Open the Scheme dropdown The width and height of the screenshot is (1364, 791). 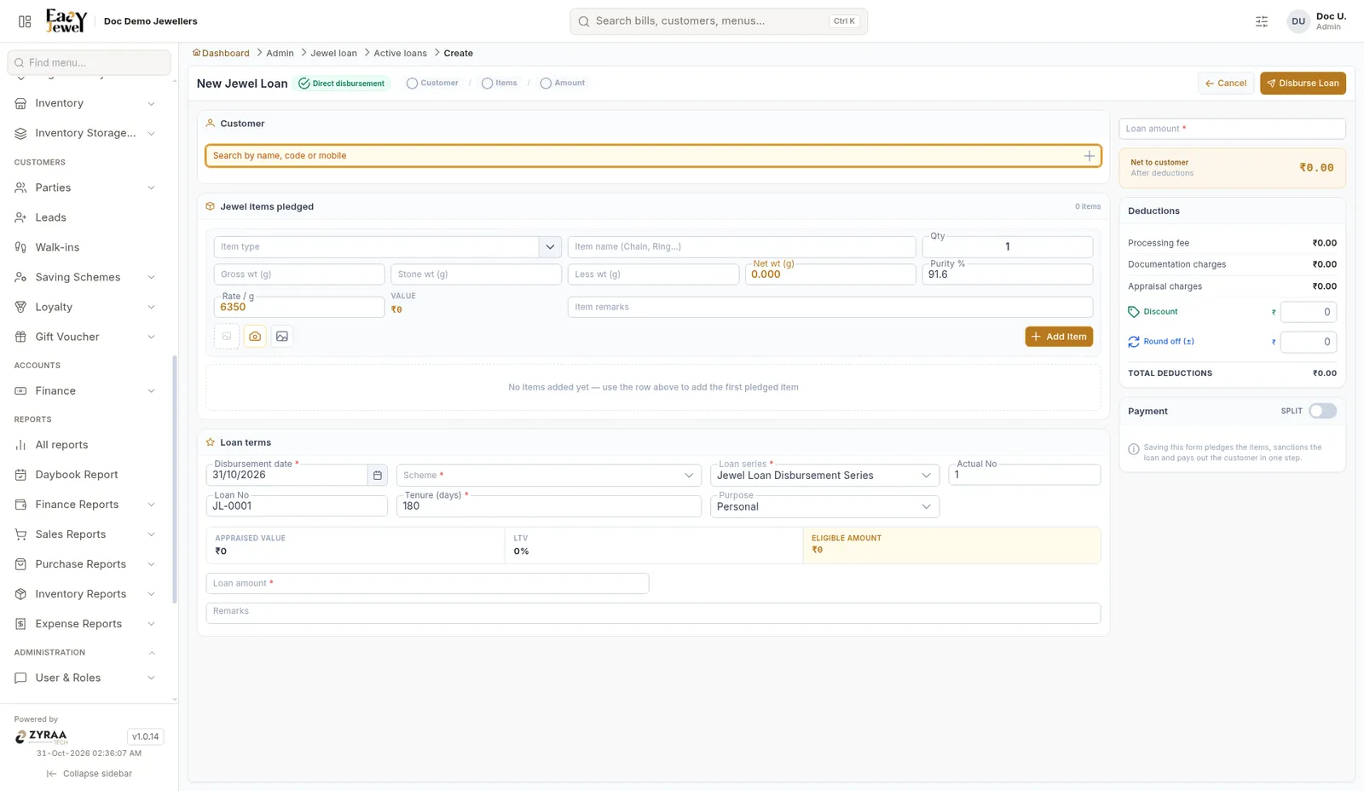(548, 476)
